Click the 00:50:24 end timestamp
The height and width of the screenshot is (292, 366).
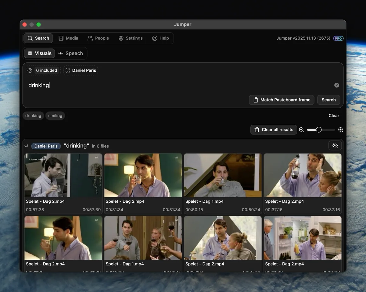pos(251,210)
